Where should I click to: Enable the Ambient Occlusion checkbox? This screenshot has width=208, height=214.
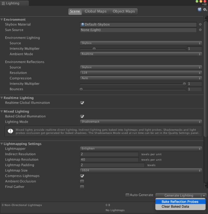pos(82,181)
